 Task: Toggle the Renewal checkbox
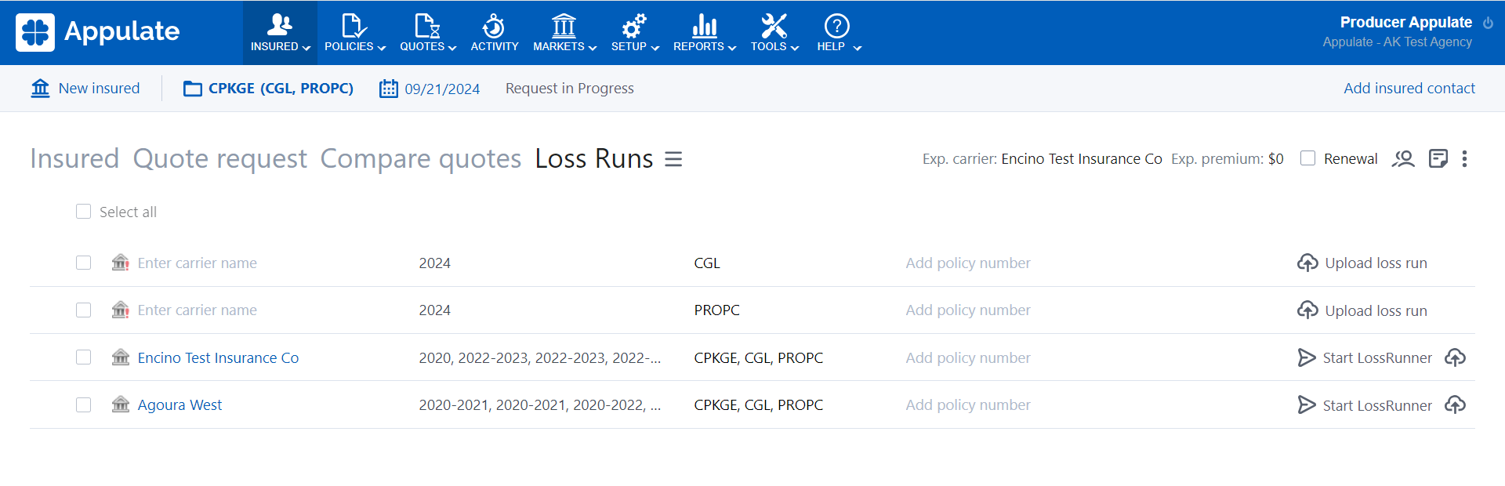point(1307,158)
